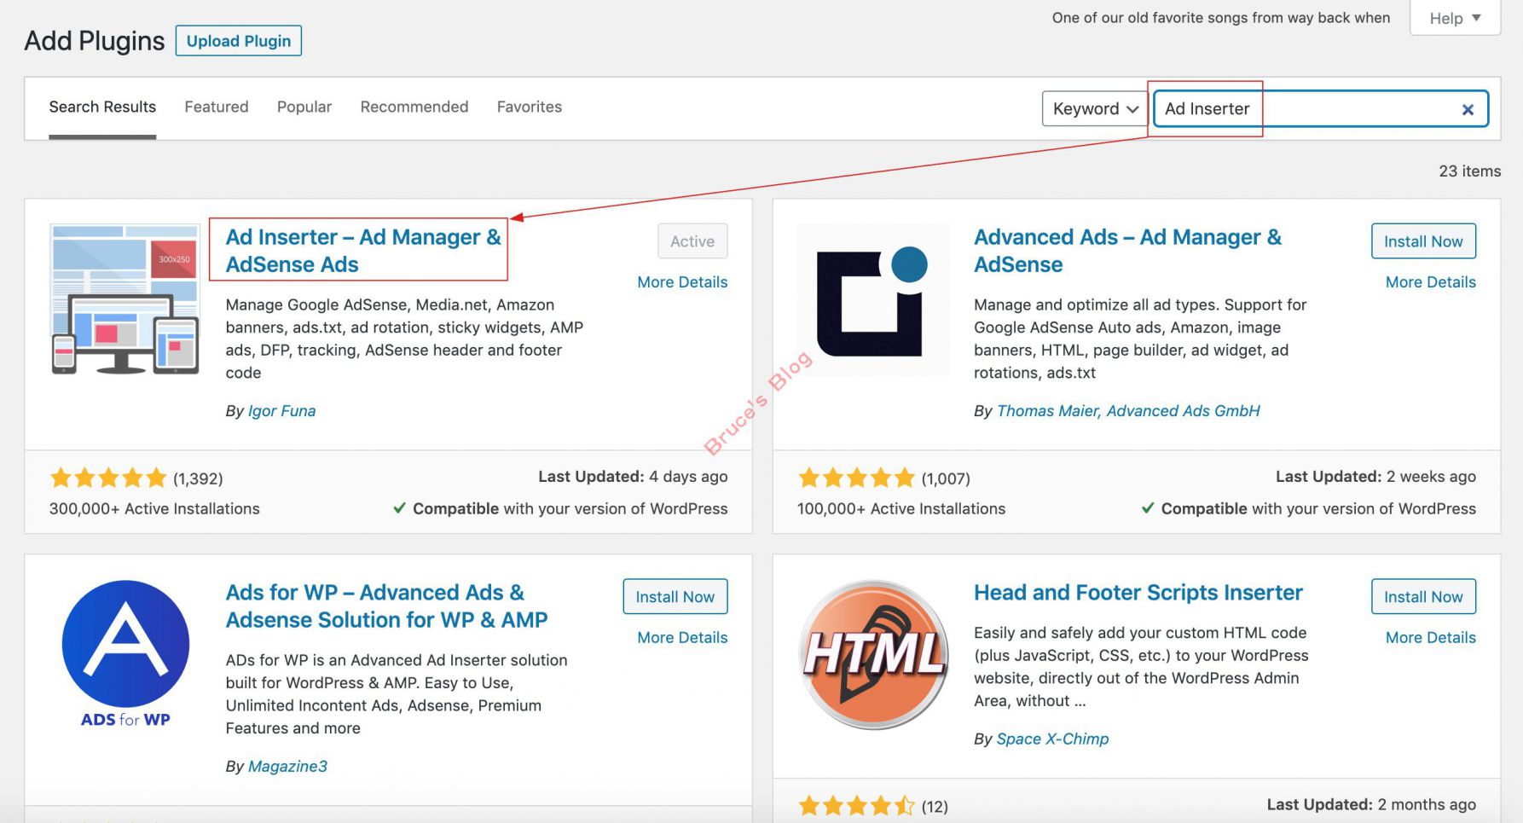Open the ADS for WP logo
Screen dimensions: 1523x823
(125, 655)
